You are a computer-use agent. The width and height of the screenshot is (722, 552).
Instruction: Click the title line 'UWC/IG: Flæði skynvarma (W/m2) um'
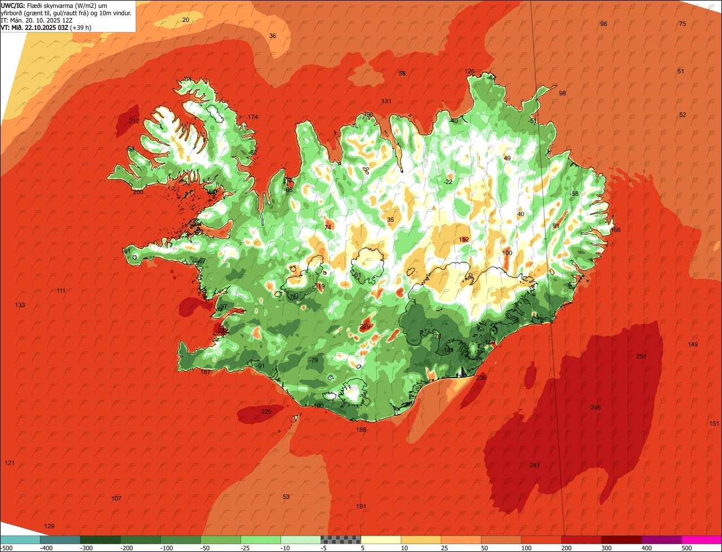tap(54, 6)
